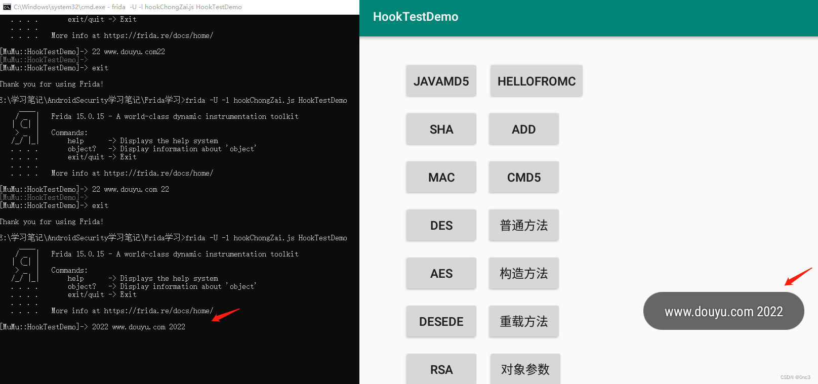
Task: Tap the 普通方法 button
Action: (x=523, y=225)
